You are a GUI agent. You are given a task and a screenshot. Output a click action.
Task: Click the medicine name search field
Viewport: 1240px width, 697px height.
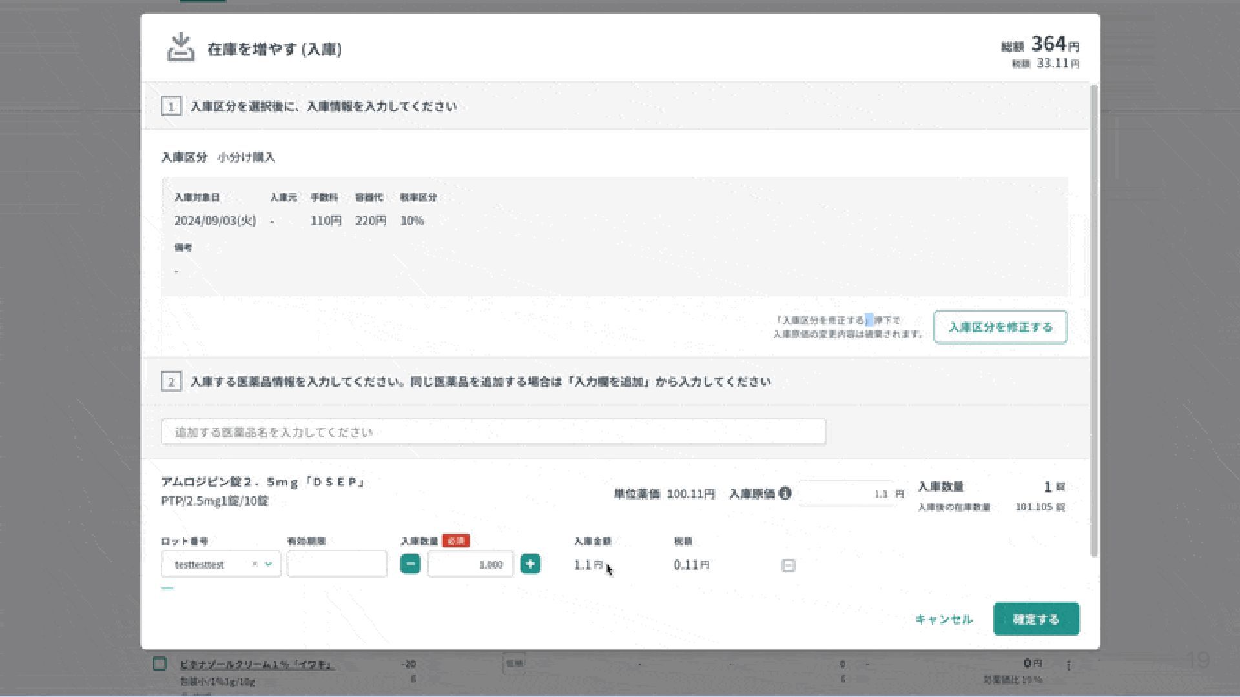(x=493, y=432)
